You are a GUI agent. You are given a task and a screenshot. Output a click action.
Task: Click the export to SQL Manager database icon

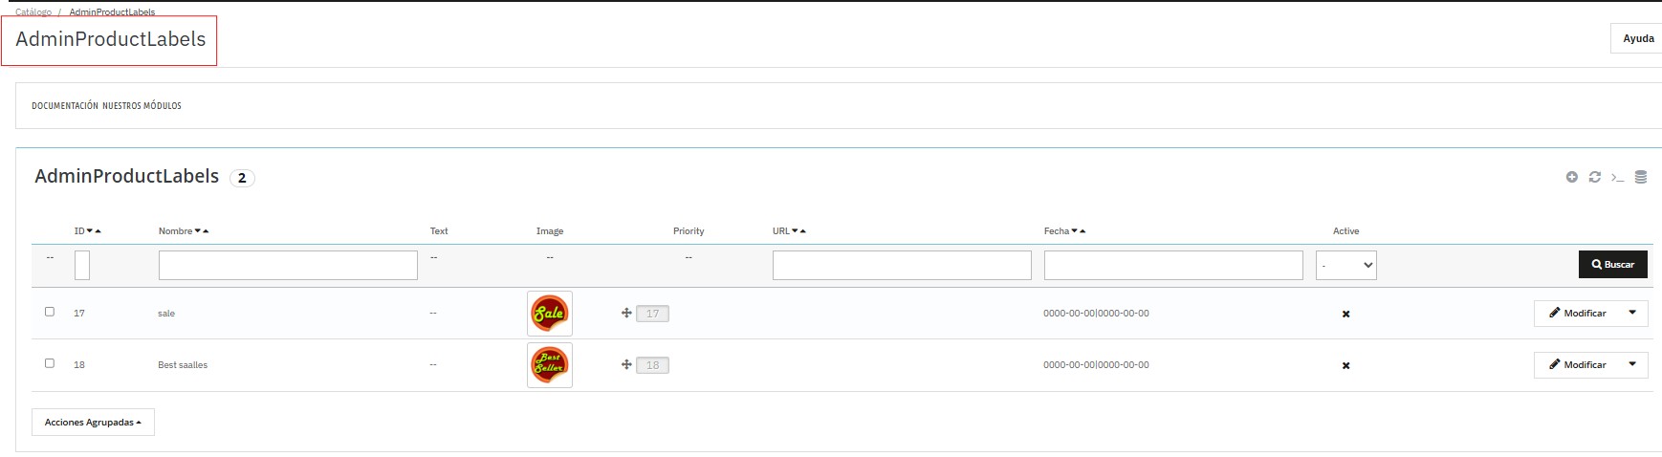(1641, 177)
